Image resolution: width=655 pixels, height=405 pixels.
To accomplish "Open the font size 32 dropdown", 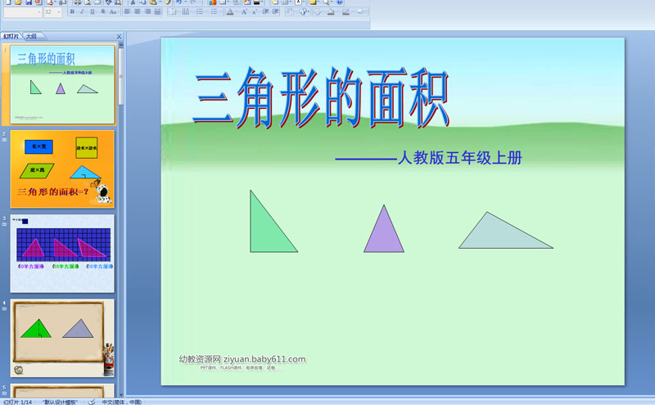I will (x=58, y=12).
